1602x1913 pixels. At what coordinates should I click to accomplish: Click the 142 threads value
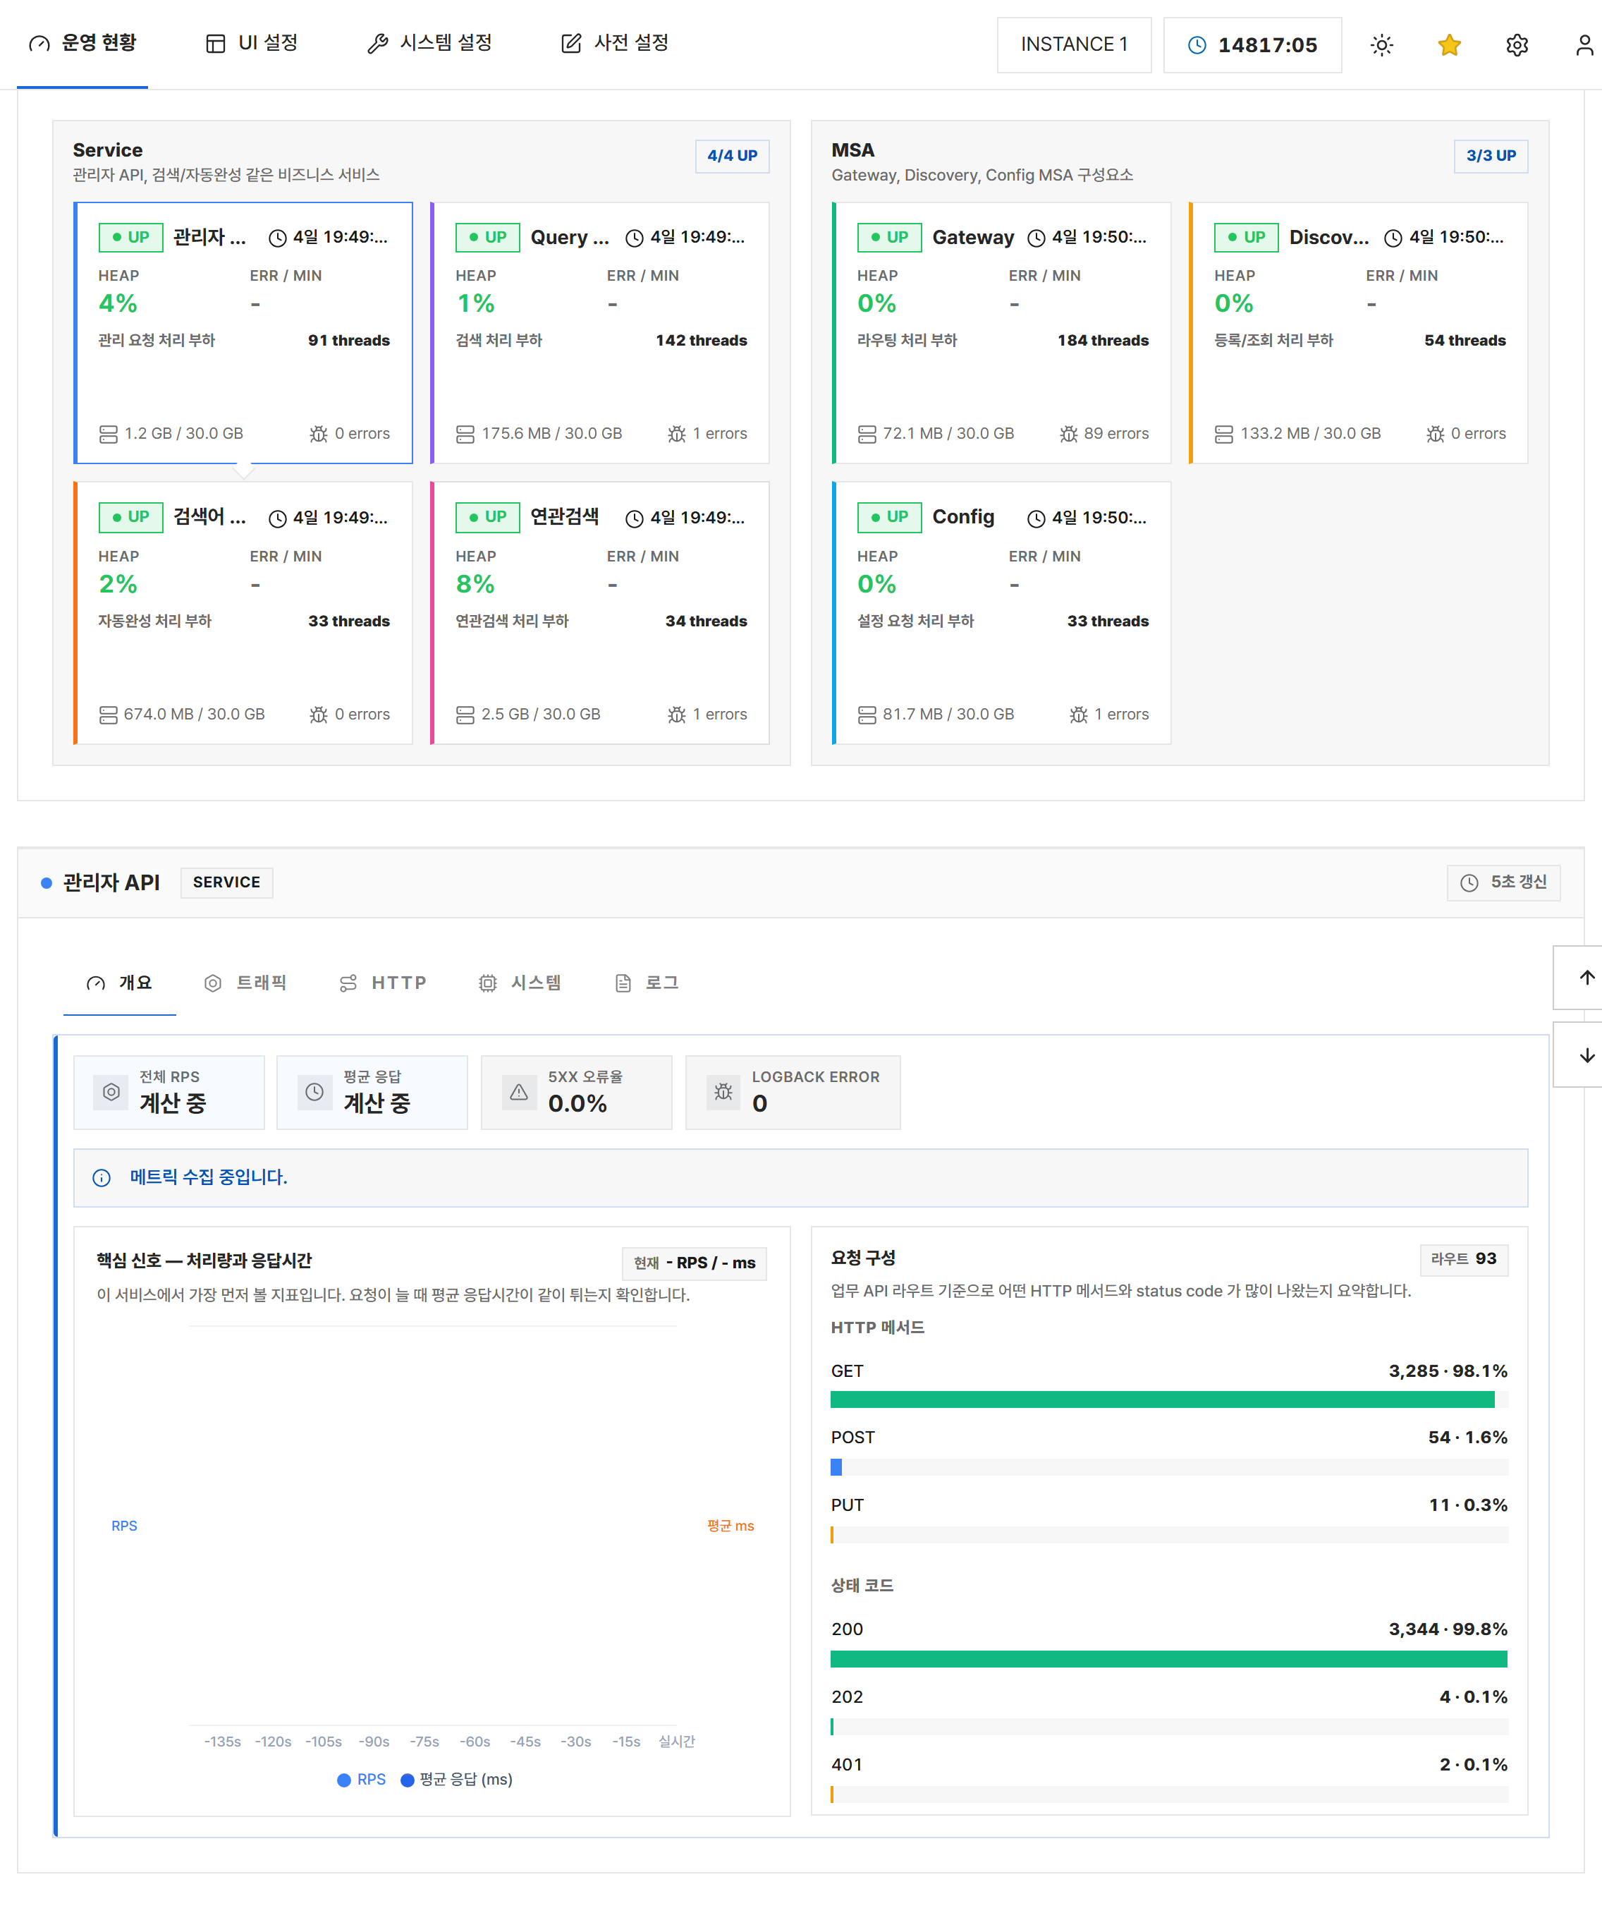click(x=702, y=340)
